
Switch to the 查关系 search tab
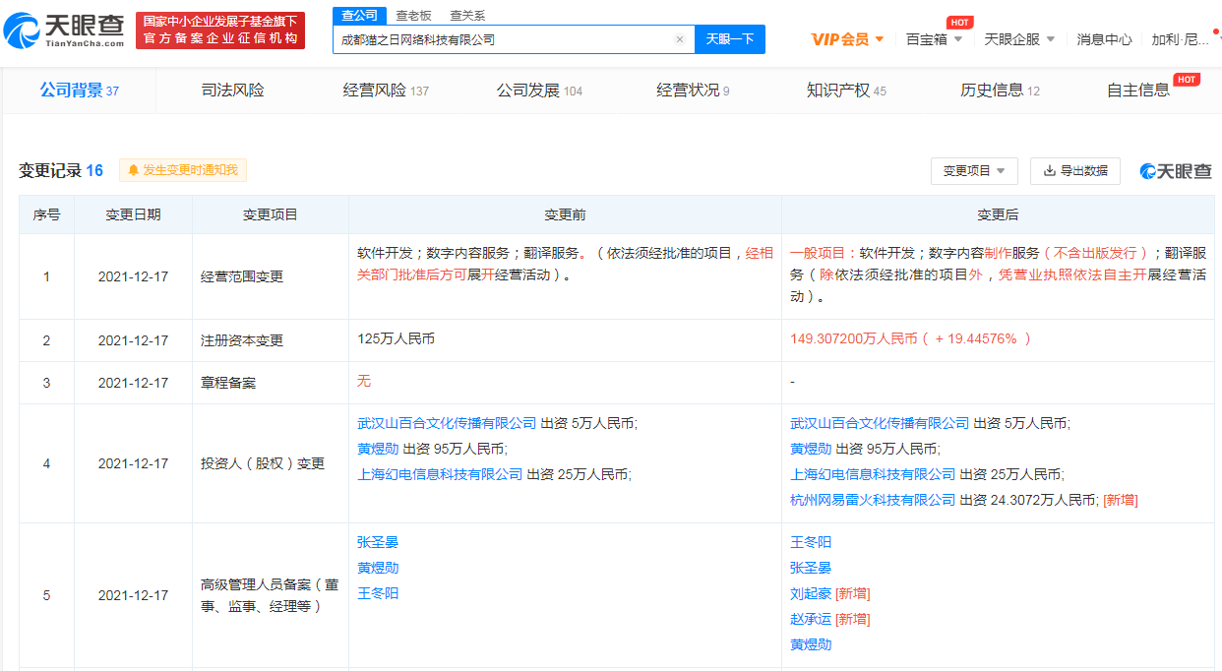(467, 16)
